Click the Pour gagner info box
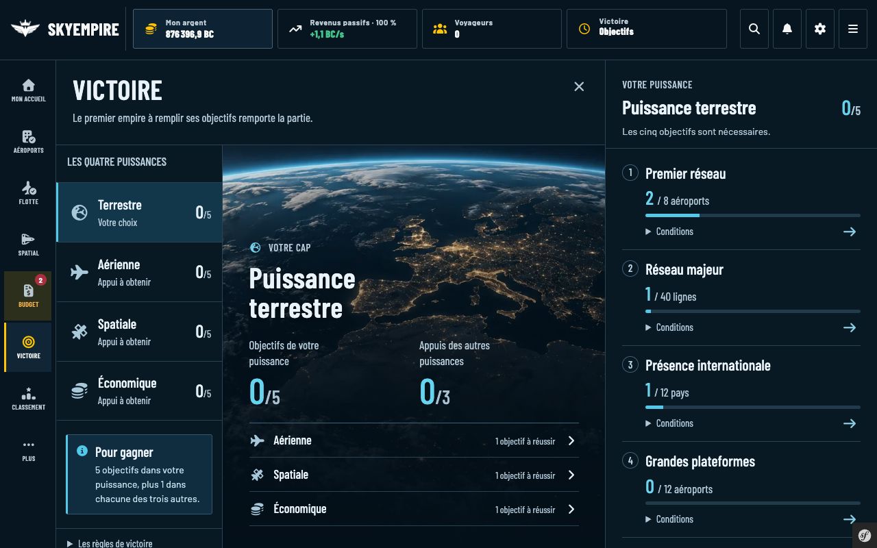877x548 pixels. [139, 474]
